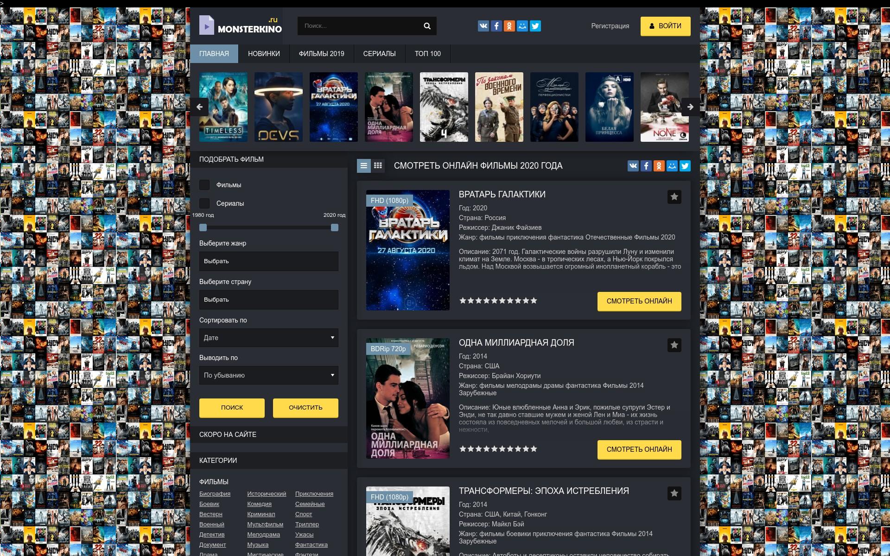This screenshot has width=890, height=556.
Task: Click СМОТРЕТЬ ОНЛАЙН for Одна миллиардная доля
Action: pos(639,449)
